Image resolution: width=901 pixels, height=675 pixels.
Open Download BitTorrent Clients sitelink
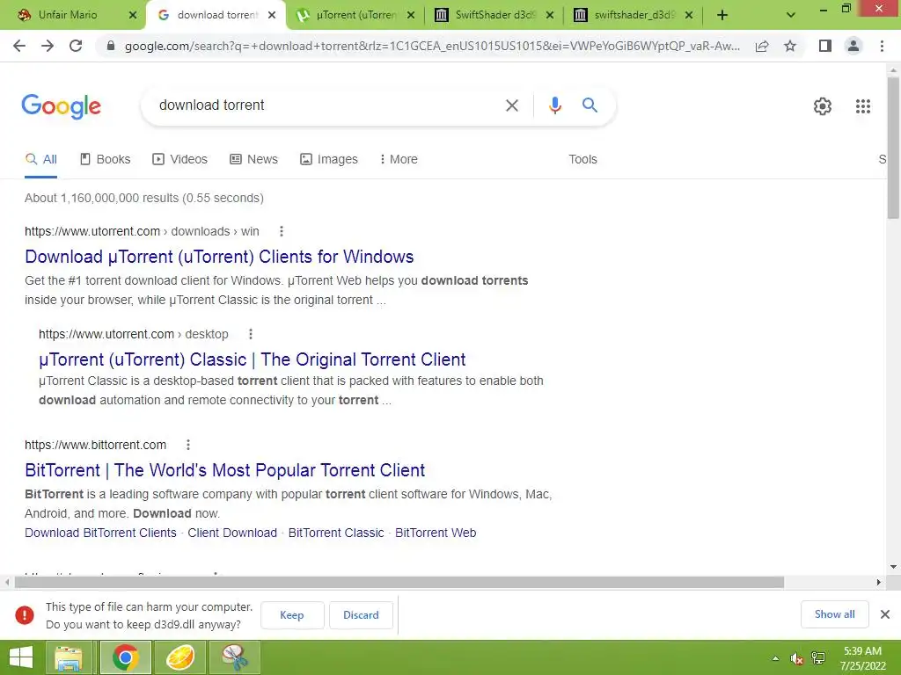click(100, 533)
